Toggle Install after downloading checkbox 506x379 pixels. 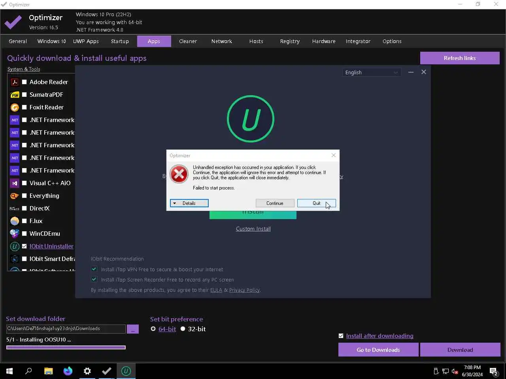coord(341,336)
